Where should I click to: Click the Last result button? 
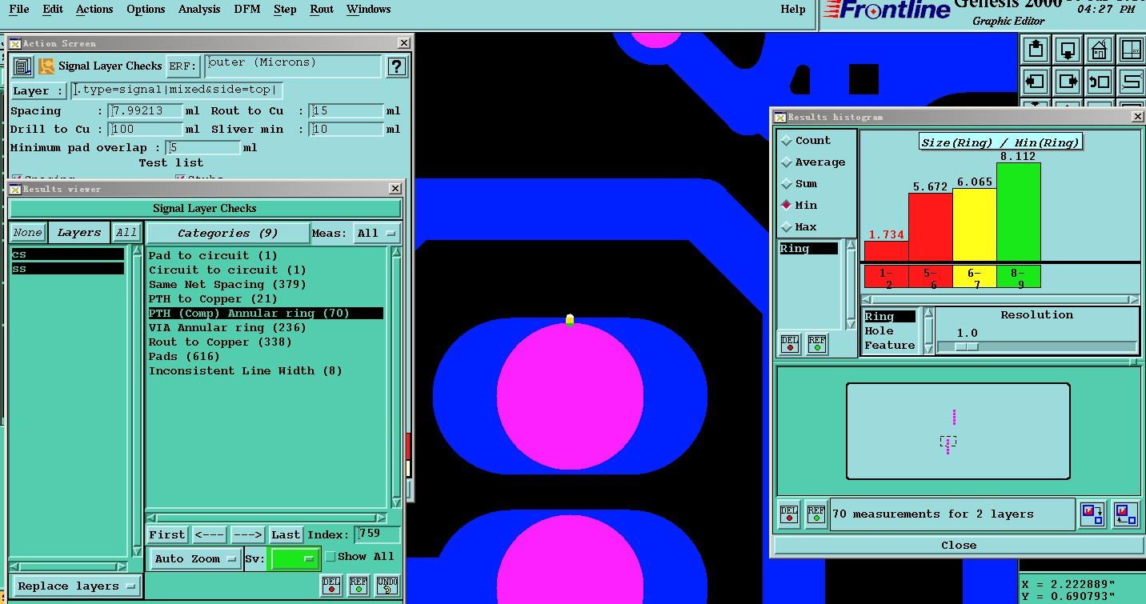pos(286,534)
